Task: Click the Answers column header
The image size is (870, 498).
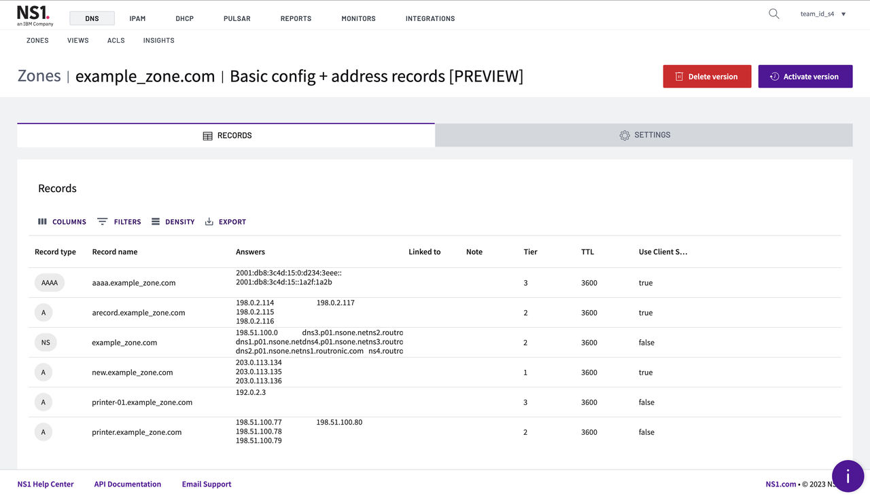Action: [250, 252]
